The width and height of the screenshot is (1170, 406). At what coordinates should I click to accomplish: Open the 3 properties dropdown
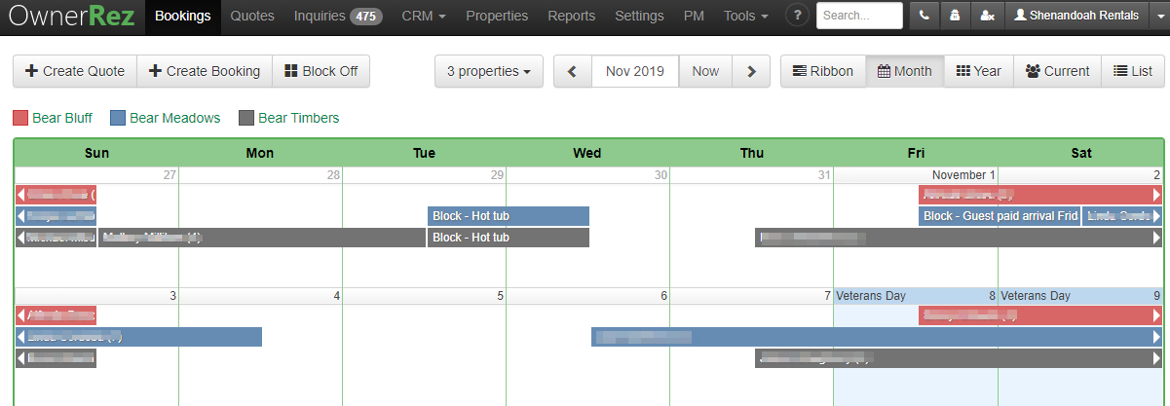point(489,71)
